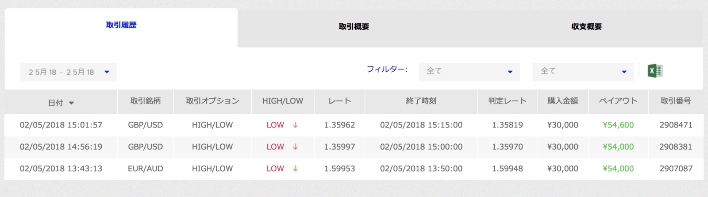This screenshot has width=708, height=197.
Task: Click the ¥54,600 payout value
Action: [618, 125]
